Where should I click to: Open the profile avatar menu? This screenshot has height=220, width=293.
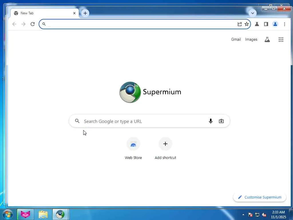coord(275,24)
